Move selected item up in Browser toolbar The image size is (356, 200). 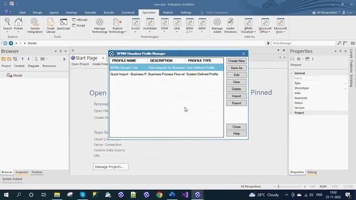click(x=22, y=59)
